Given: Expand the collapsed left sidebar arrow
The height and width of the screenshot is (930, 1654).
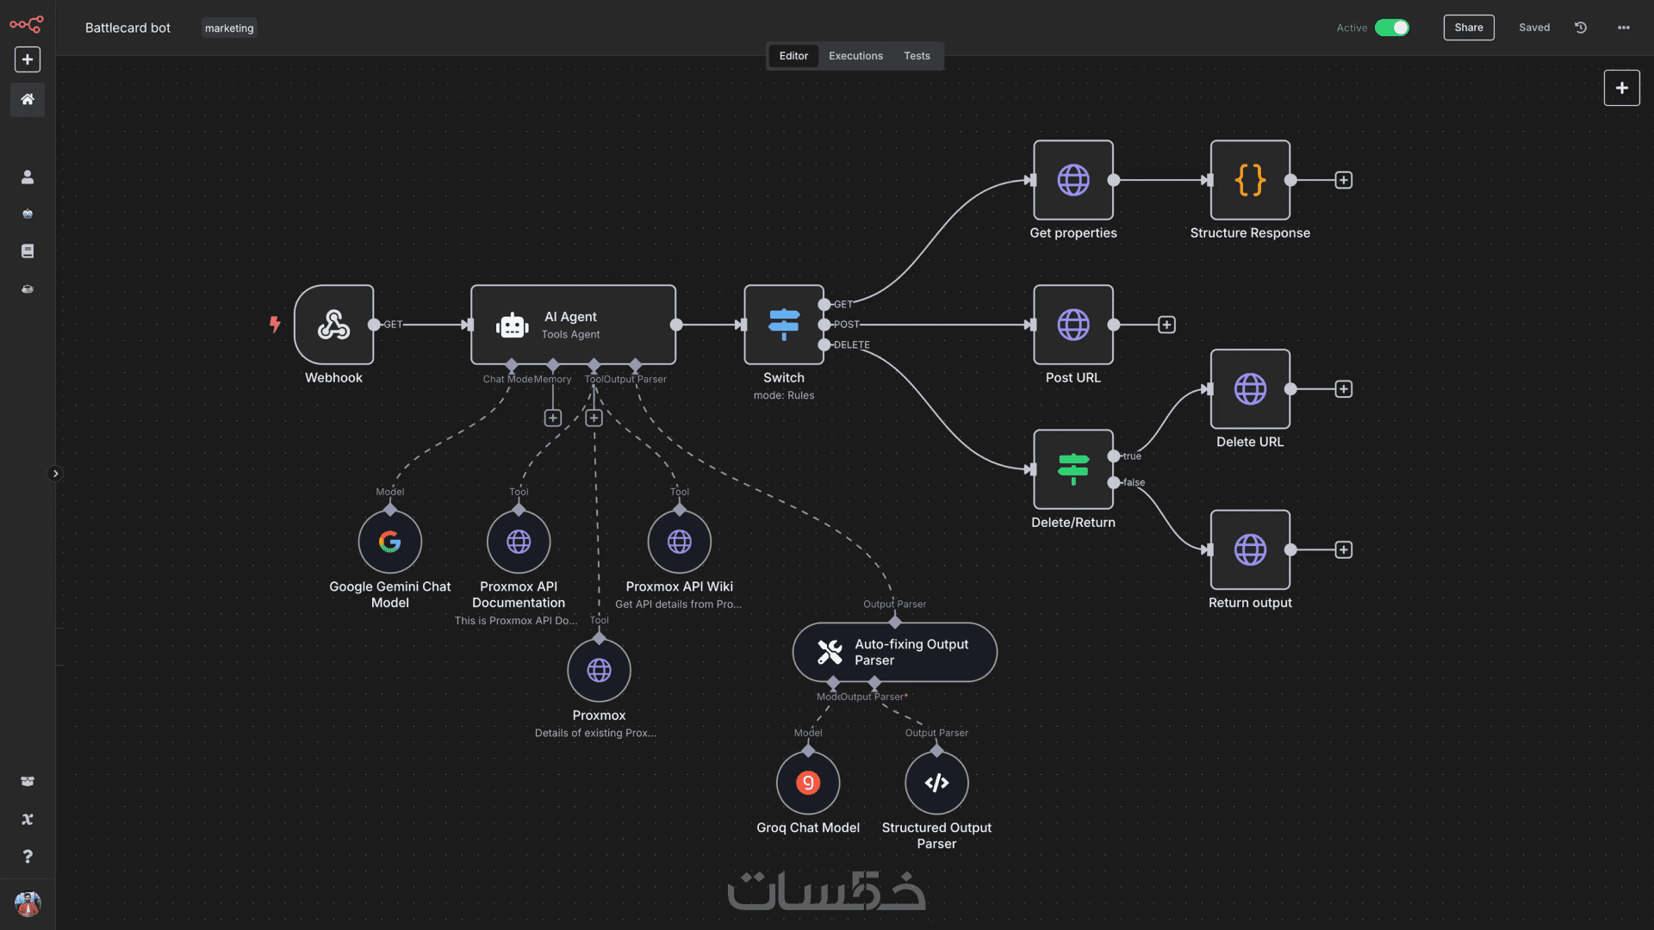Looking at the screenshot, I should tap(55, 474).
